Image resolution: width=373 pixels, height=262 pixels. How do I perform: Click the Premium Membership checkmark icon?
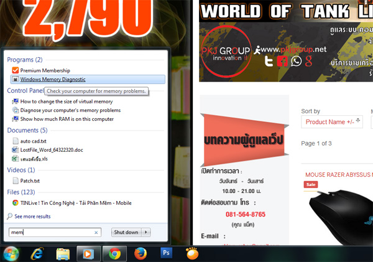pos(15,70)
